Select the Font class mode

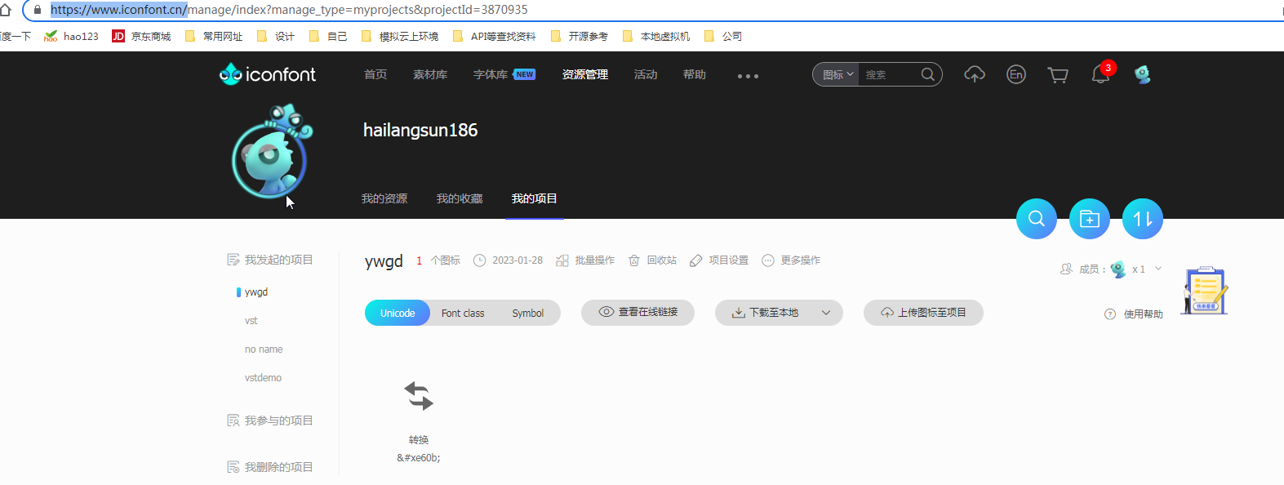click(x=463, y=313)
